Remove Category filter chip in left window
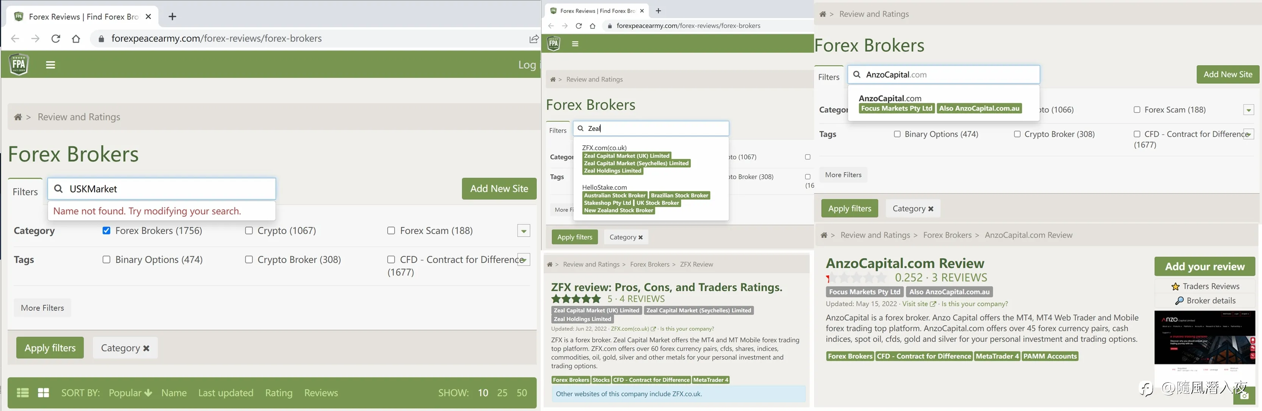The image size is (1262, 411). pos(146,348)
